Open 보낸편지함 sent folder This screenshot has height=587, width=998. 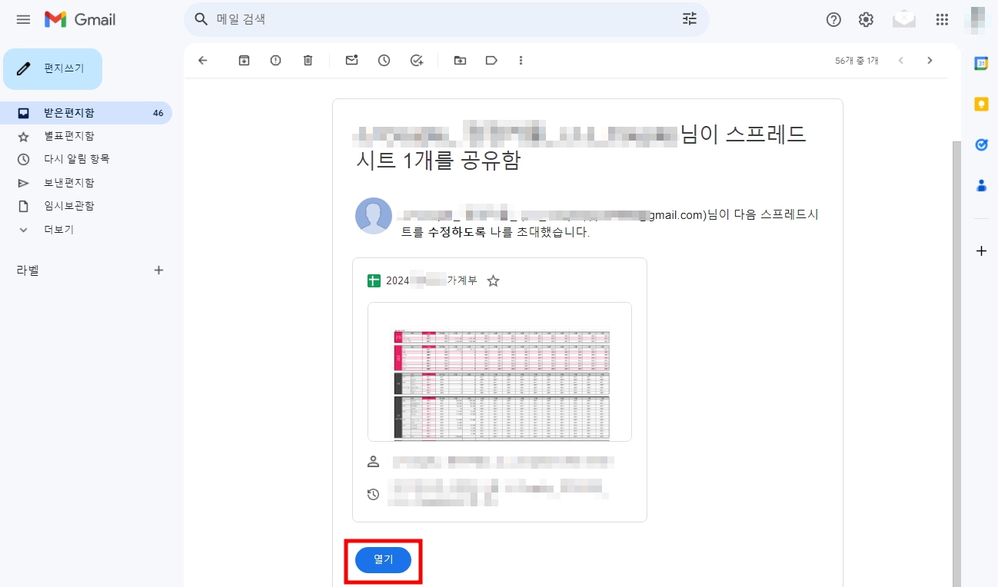86,183
